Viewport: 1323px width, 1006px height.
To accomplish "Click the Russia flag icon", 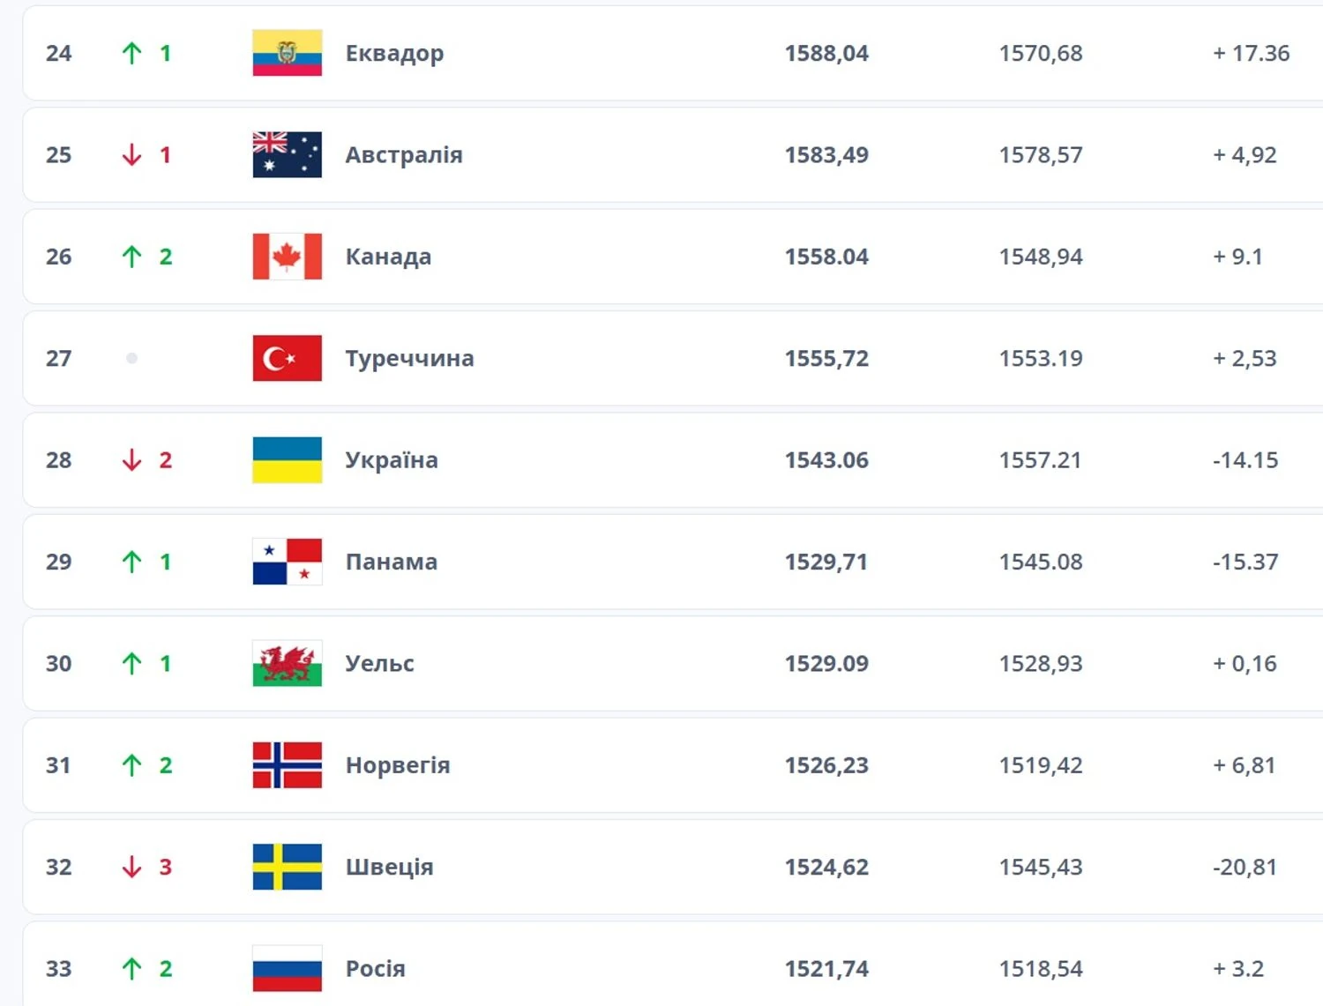I will (287, 968).
